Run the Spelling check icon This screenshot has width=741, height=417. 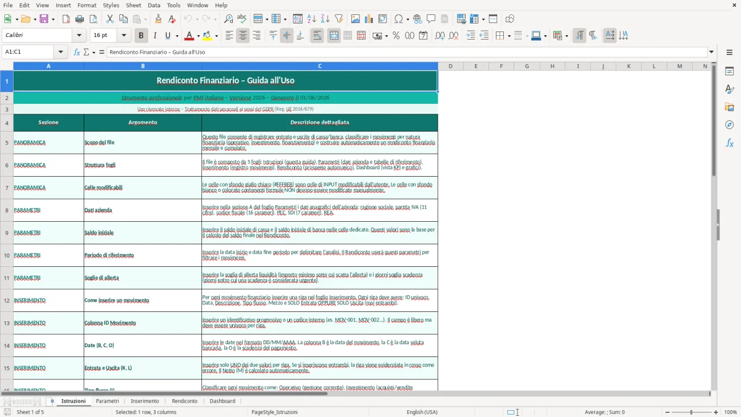click(x=242, y=19)
